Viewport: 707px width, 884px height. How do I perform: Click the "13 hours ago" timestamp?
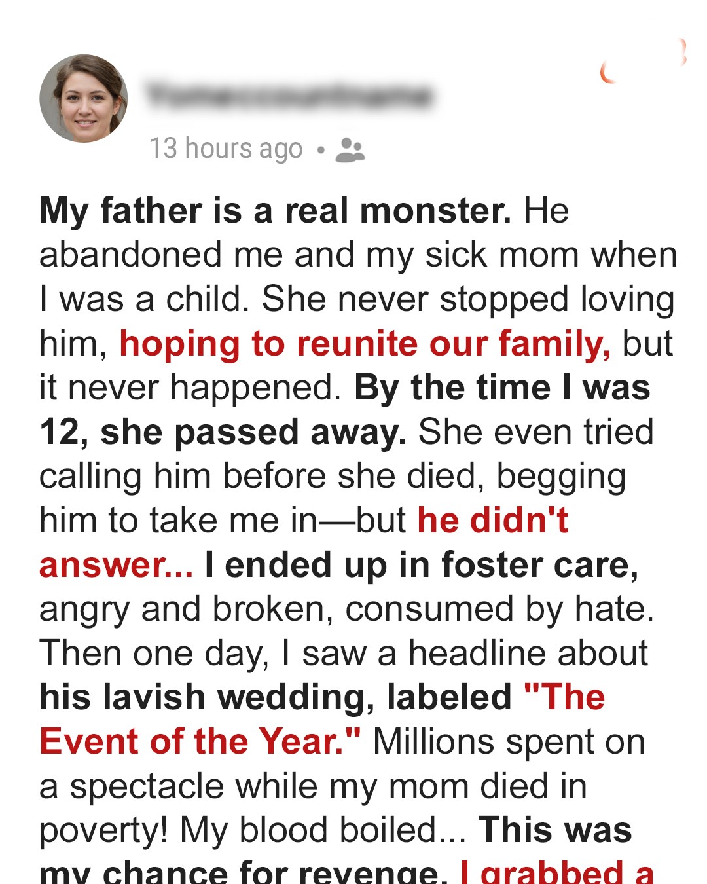(x=226, y=149)
